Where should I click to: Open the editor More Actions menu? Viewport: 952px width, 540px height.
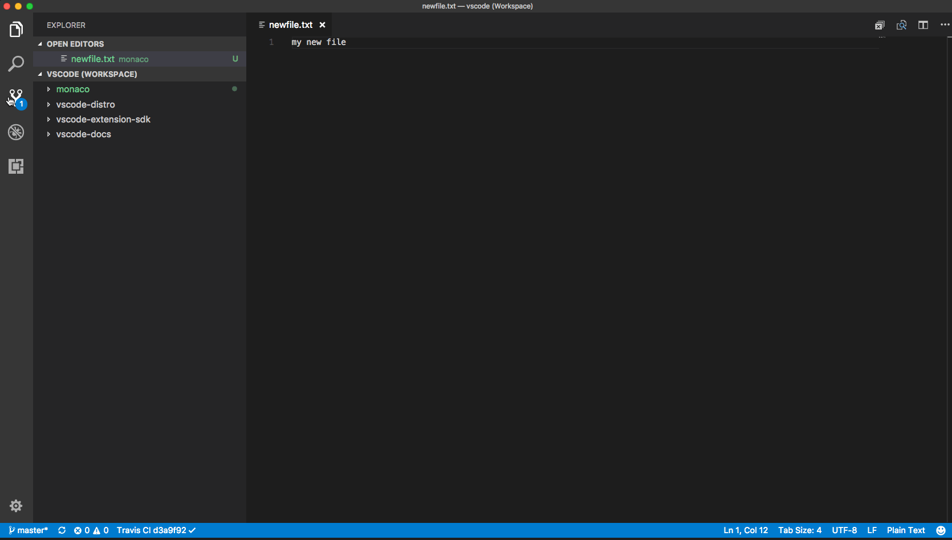tap(945, 24)
